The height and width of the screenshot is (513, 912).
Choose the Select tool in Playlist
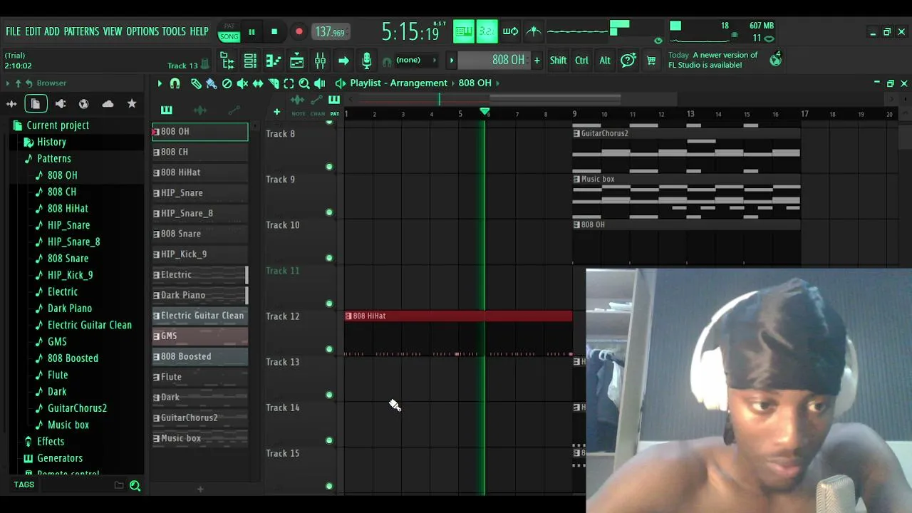pyautogui.click(x=289, y=83)
